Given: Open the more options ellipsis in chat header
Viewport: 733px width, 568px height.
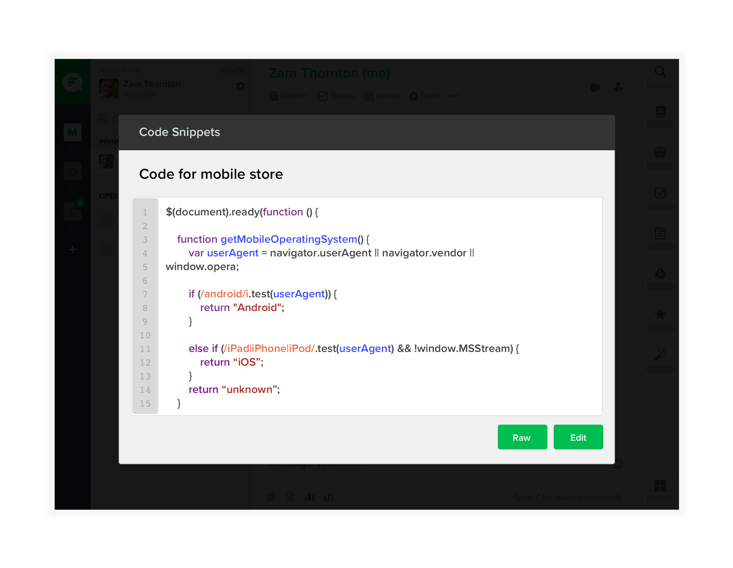Looking at the screenshot, I should [454, 96].
